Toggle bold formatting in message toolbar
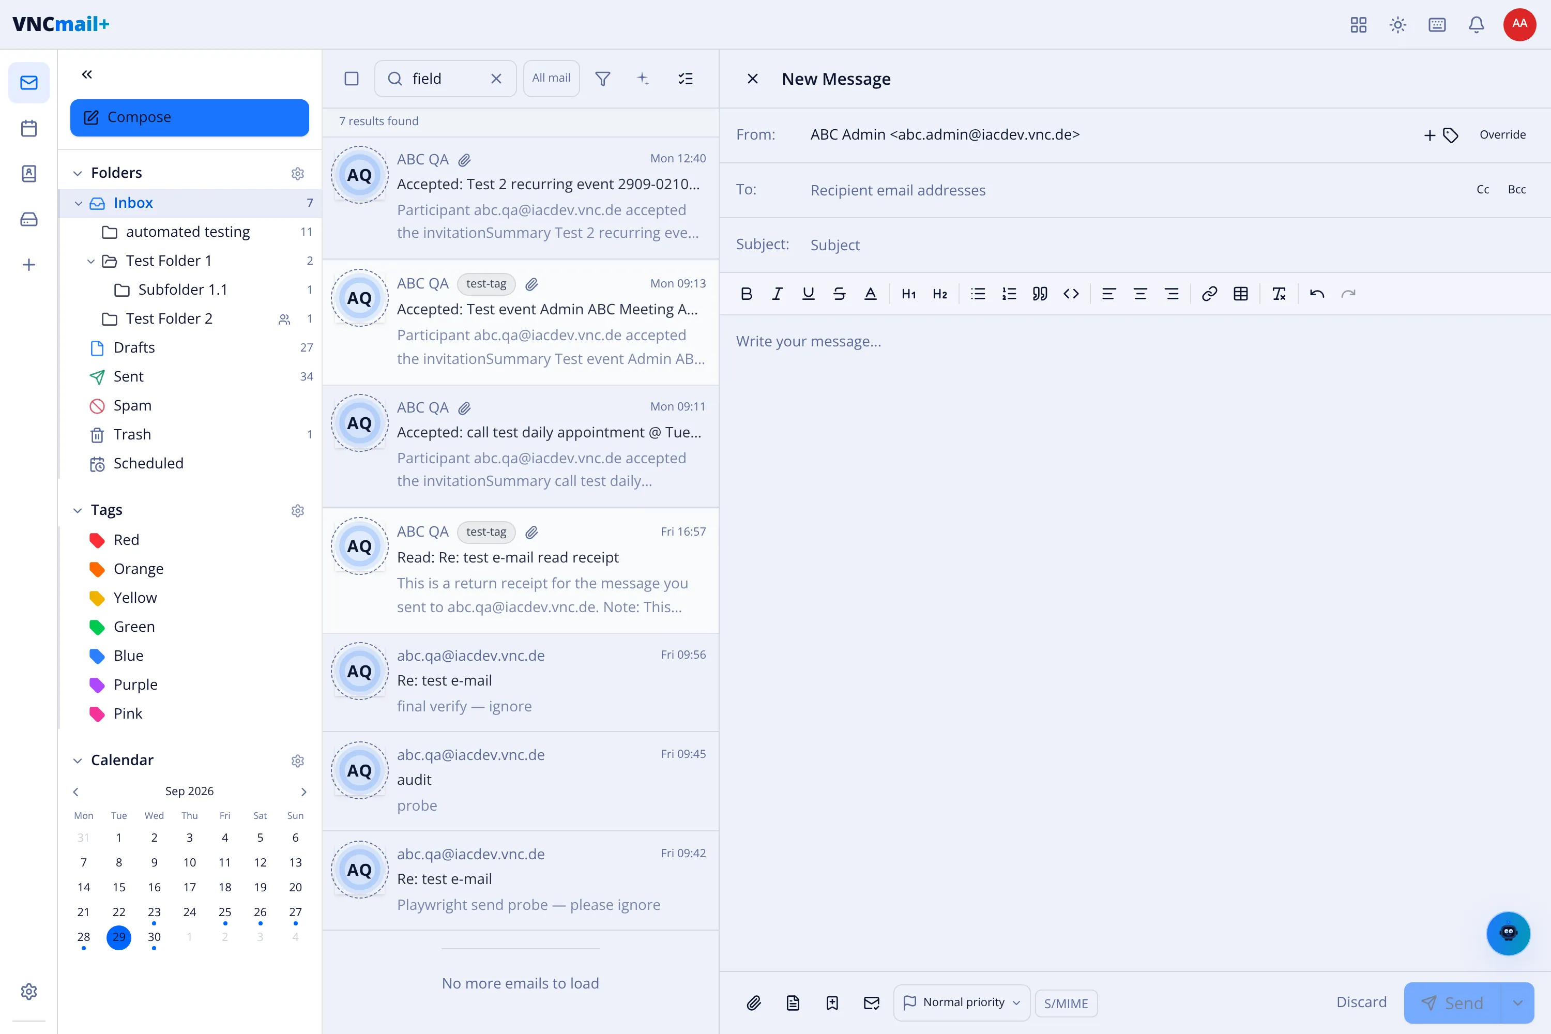Image resolution: width=1551 pixels, height=1034 pixels. (x=746, y=294)
